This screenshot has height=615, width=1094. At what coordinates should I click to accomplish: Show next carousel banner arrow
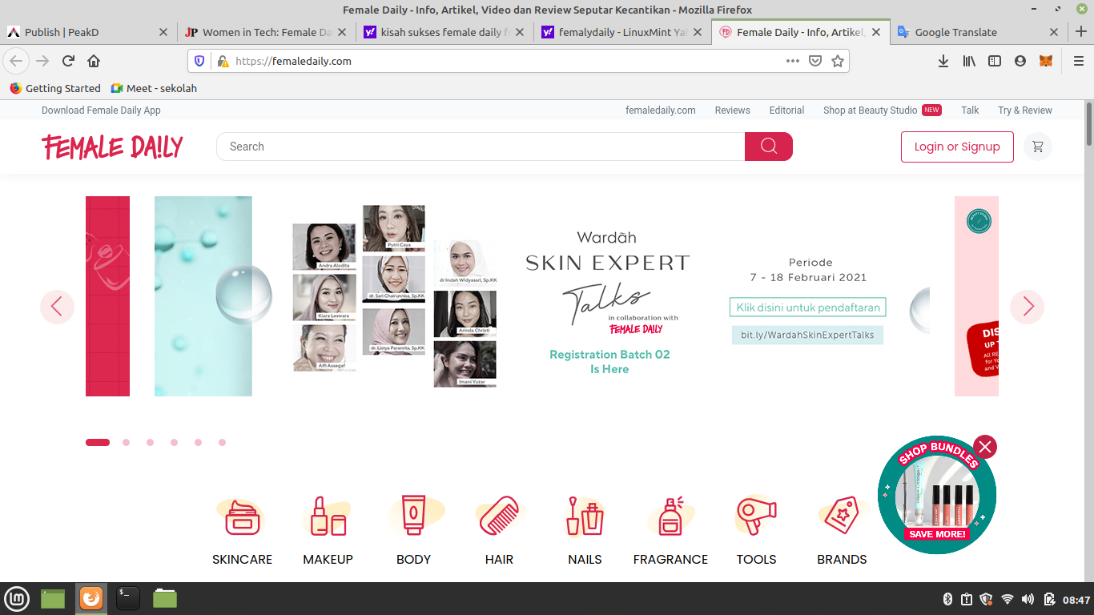[1028, 307]
